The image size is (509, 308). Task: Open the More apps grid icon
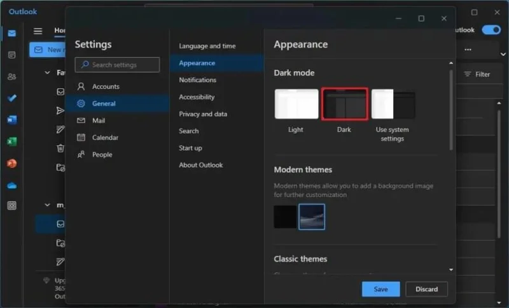pos(11,206)
